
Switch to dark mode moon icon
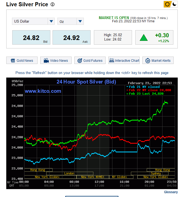174,4
